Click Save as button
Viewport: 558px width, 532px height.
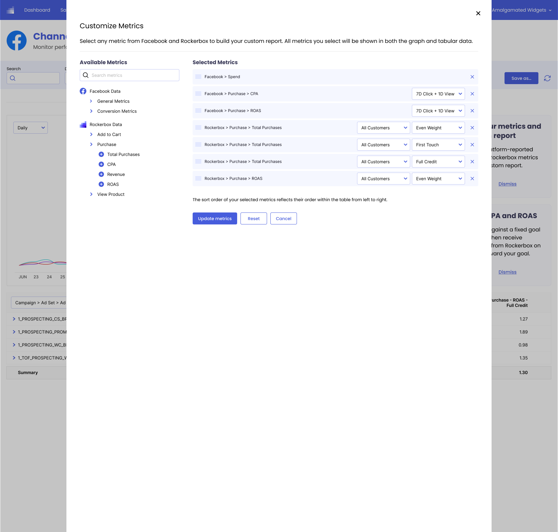click(x=521, y=78)
